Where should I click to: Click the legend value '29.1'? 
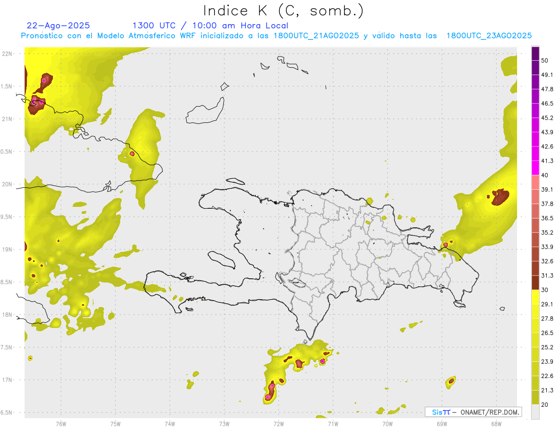click(x=547, y=304)
